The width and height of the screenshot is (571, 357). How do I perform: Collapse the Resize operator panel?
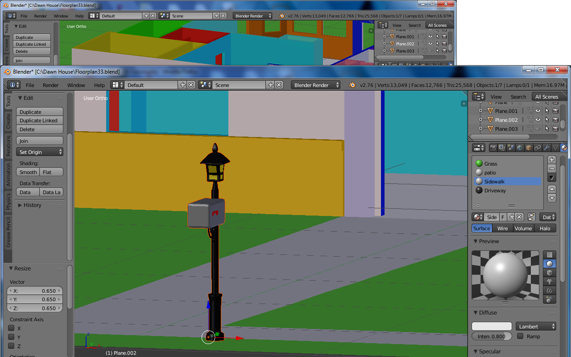(x=11, y=269)
